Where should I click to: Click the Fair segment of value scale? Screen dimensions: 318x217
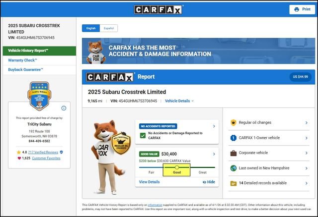pyautogui.click(x=151, y=172)
